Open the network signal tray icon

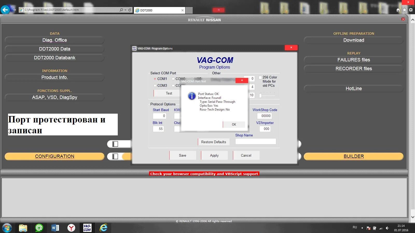381,228
